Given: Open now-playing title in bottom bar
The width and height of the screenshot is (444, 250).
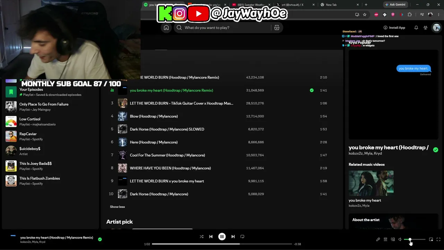Looking at the screenshot, I should pyautogui.click(x=57, y=237).
